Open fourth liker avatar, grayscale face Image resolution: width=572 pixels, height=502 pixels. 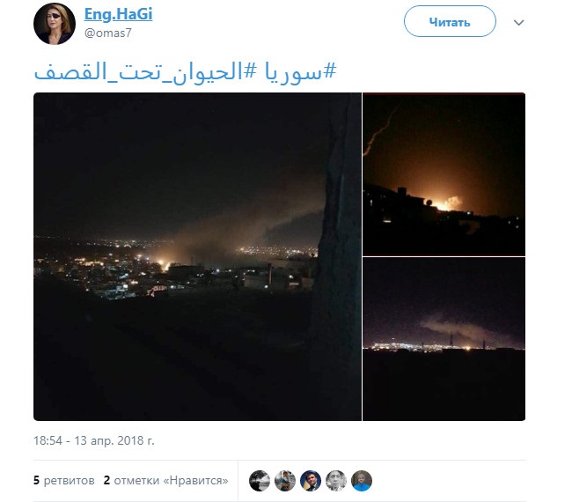(336, 481)
